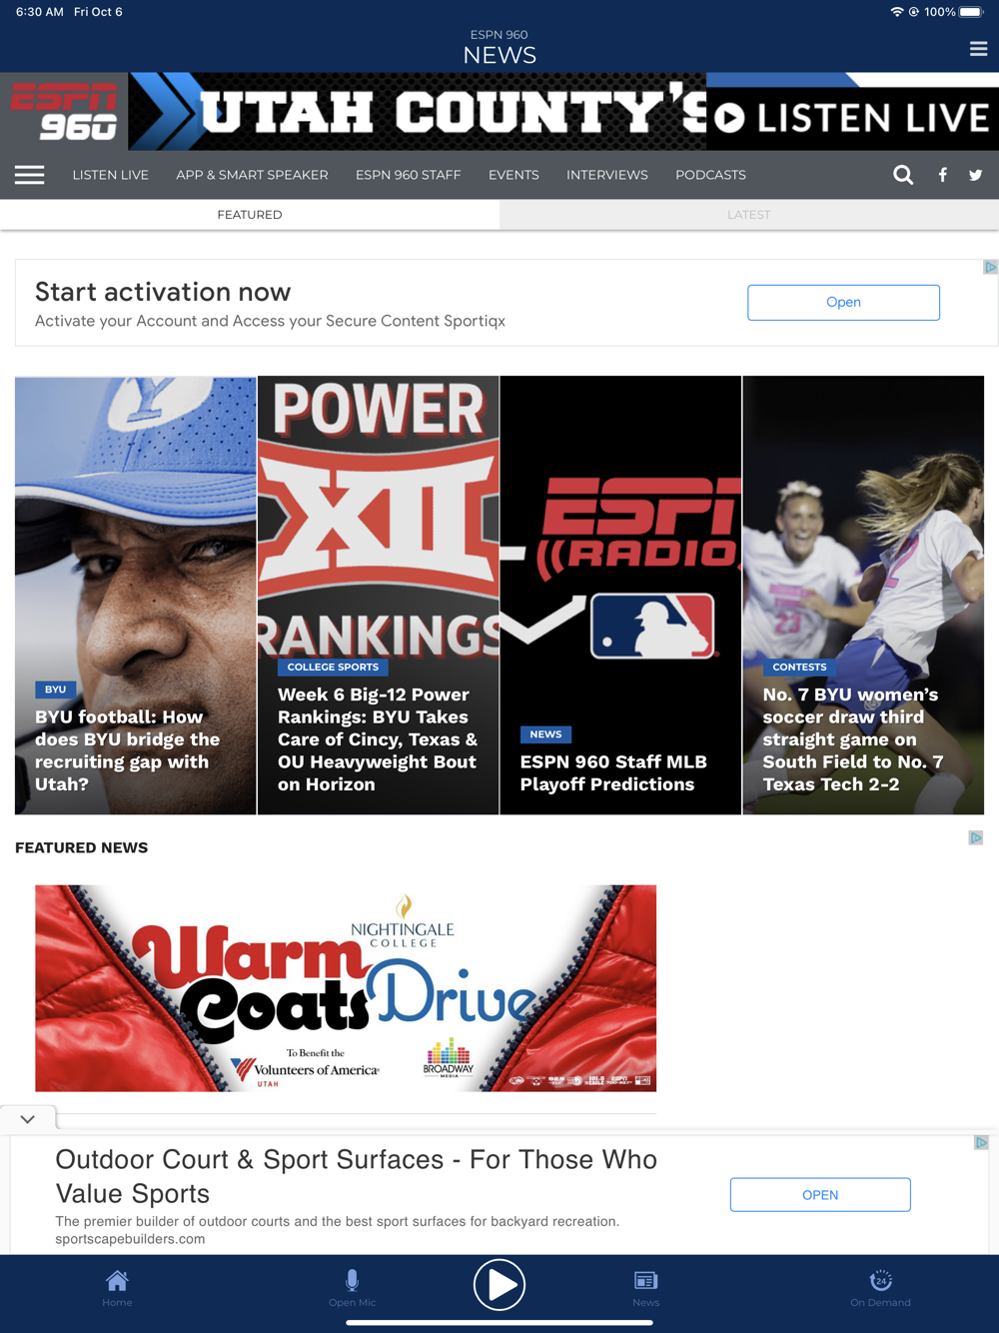Open the top-right hamburger menu
The height and width of the screenshot is (1333, 999).
978,48
